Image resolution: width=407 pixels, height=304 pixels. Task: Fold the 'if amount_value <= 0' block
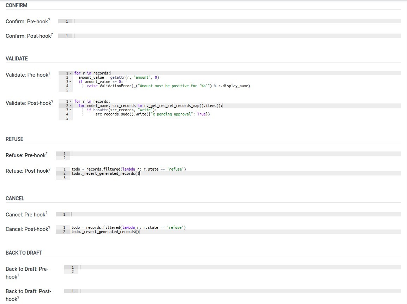click(x=70, y=82)
